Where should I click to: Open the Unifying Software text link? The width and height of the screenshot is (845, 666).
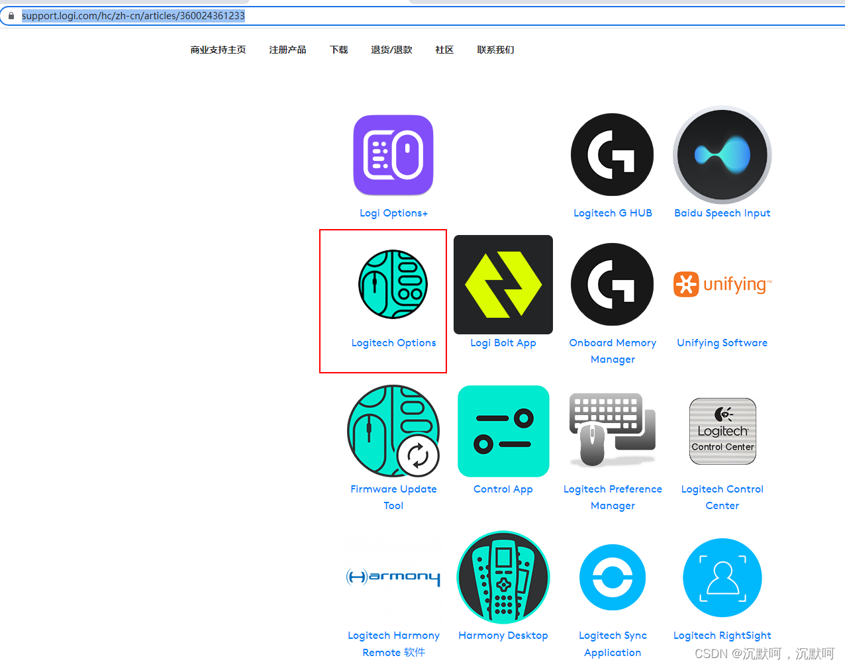[722, 343]
